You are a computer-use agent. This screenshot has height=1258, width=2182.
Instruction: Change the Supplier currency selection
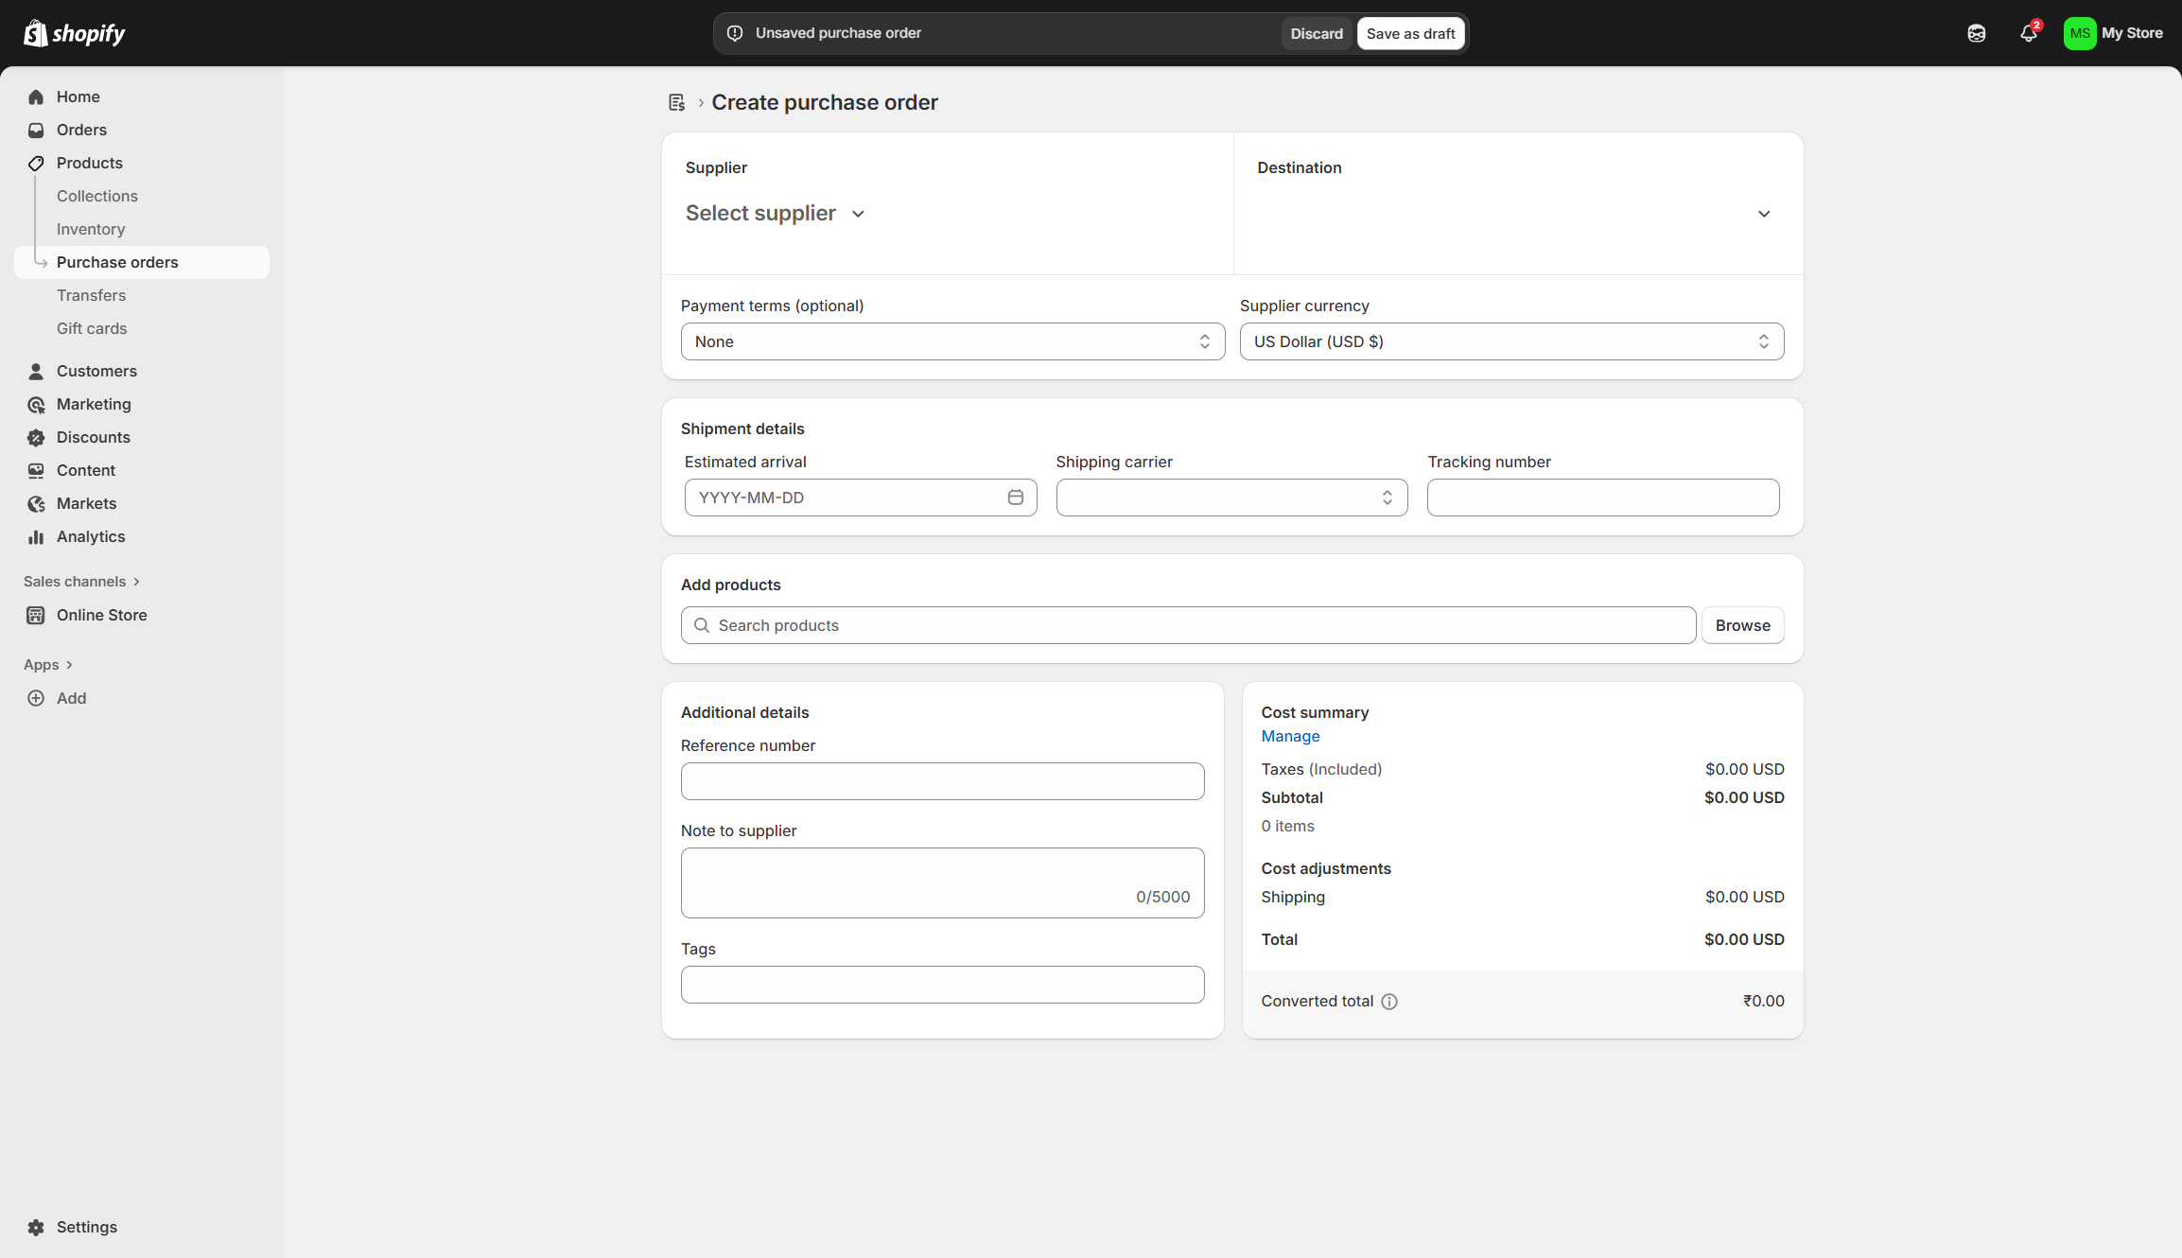tap(1510, 341)
